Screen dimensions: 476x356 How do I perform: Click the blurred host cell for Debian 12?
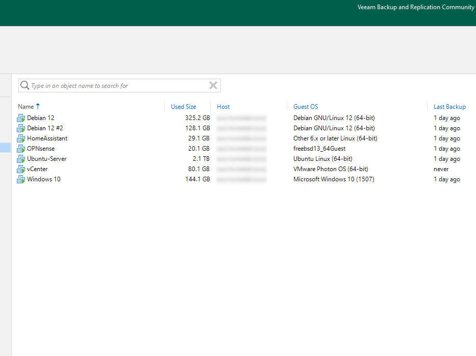242,118
